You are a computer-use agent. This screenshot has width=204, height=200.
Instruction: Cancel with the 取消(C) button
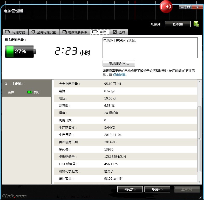[x=157, y=189]
